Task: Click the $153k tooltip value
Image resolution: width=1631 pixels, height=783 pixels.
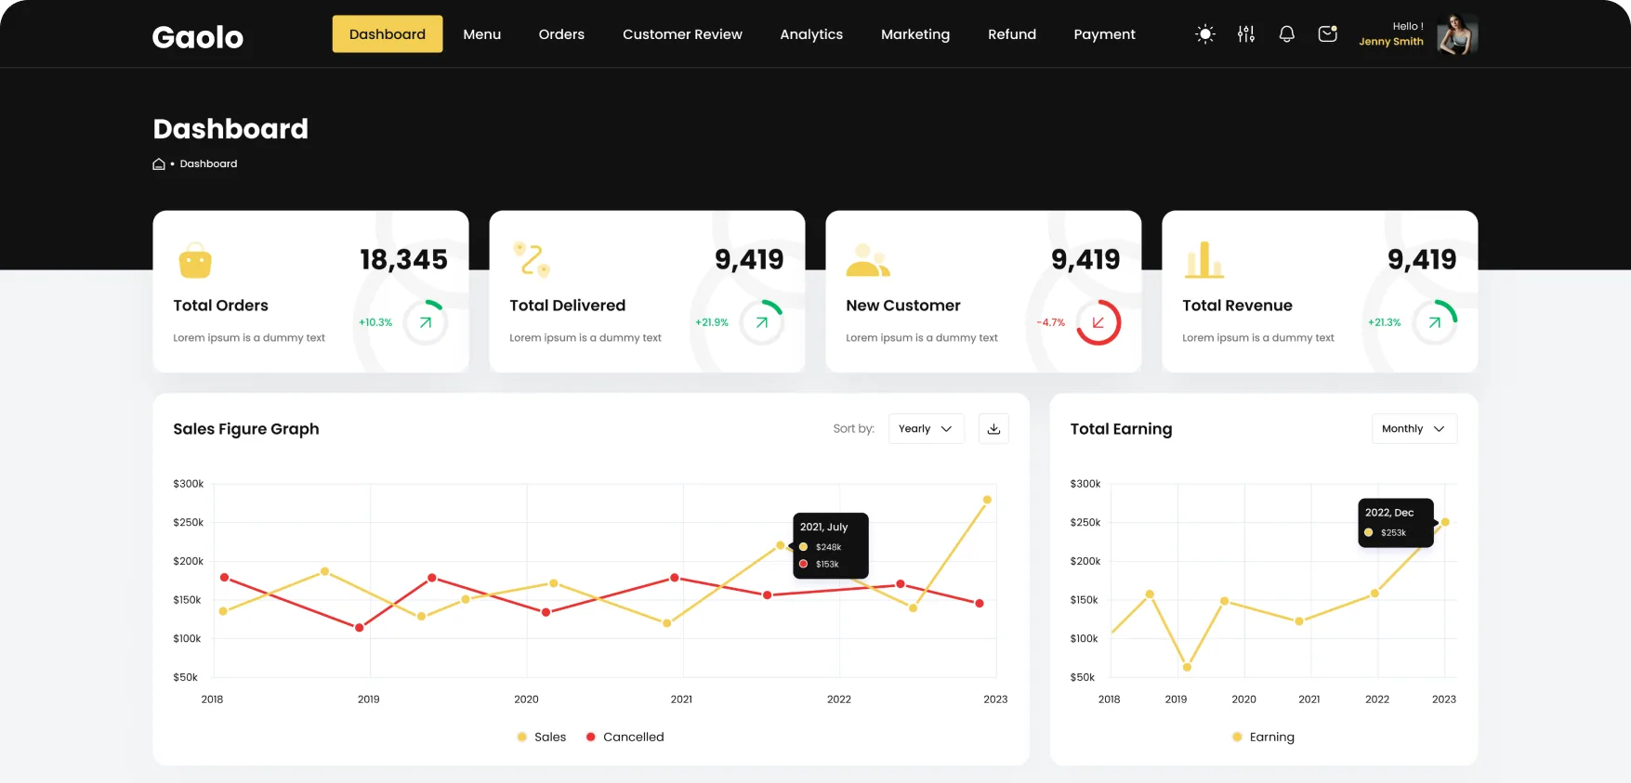Action: pos(827,564)
